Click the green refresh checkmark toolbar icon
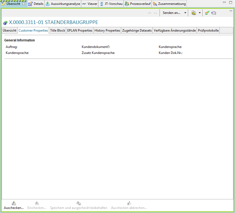The width and height of the screenshot is (235, 213). [207, 13]
